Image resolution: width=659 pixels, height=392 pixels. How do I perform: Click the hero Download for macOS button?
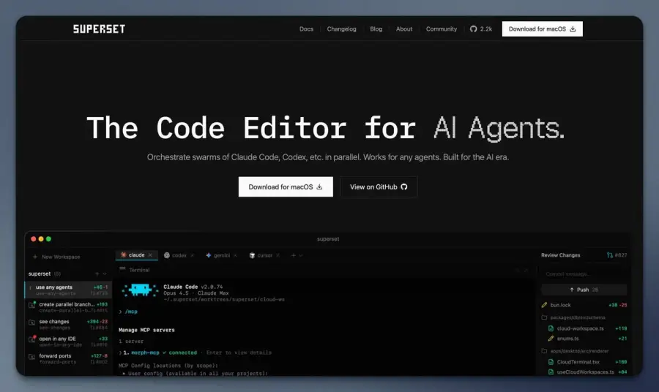pyautogui.click(x=286, y=186)
